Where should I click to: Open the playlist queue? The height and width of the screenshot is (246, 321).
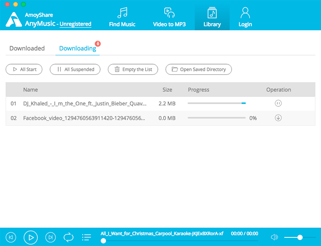coord(86,237)
